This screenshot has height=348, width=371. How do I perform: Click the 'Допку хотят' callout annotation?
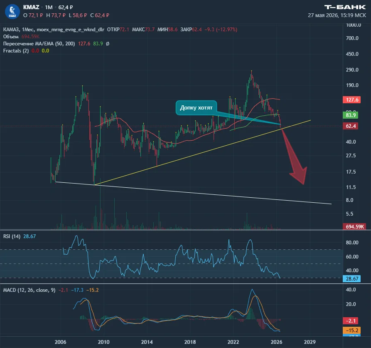coord(196,108)
